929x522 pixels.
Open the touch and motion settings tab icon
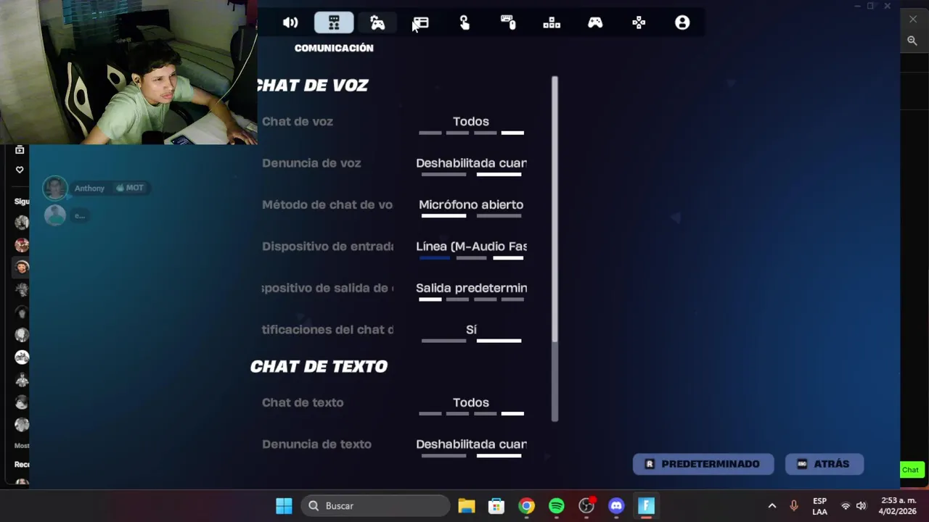coord(464,22)
